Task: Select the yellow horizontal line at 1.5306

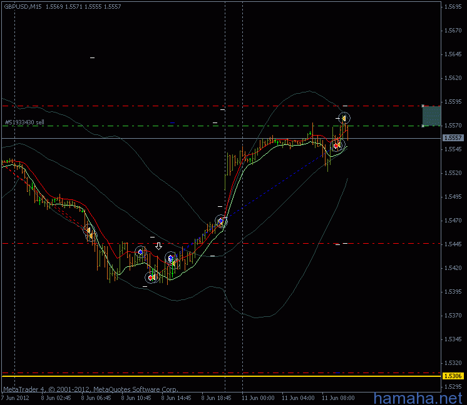Action: point(221,376)
